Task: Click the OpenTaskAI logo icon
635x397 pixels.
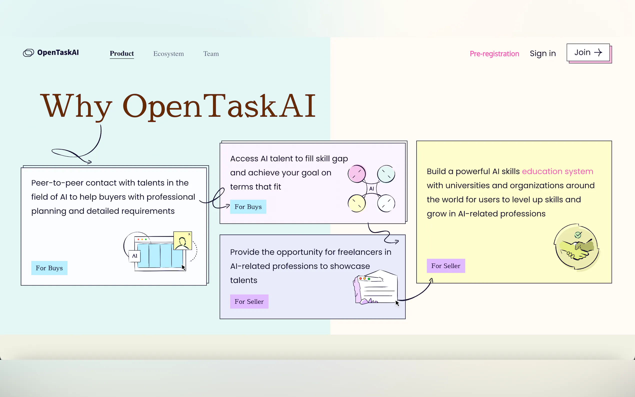Action: coord(28,52)
